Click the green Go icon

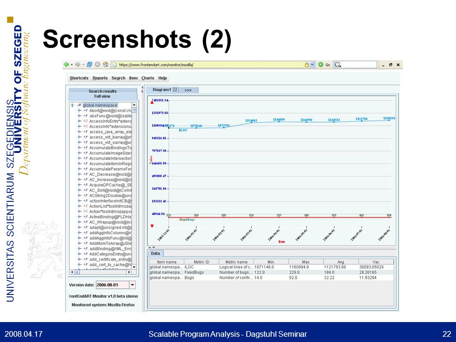321,65
